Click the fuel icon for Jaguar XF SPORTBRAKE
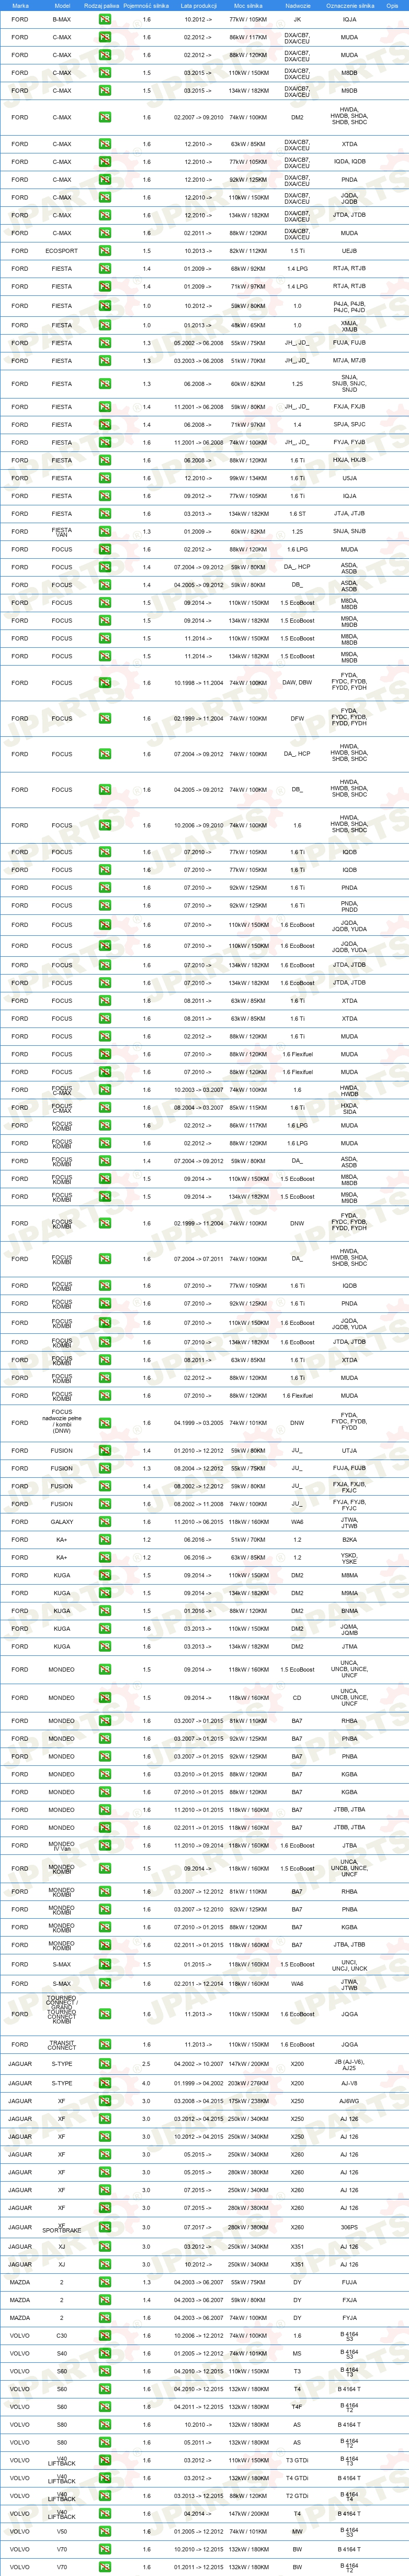The width and height of the screenshot is (409, 2576). coord(105,2228)
